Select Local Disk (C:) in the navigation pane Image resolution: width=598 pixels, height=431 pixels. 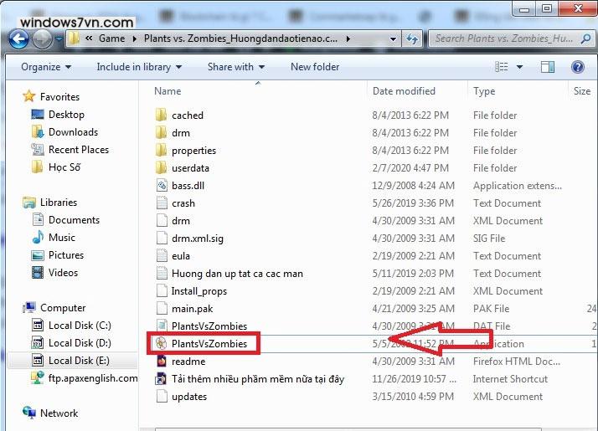click(80, 326)
